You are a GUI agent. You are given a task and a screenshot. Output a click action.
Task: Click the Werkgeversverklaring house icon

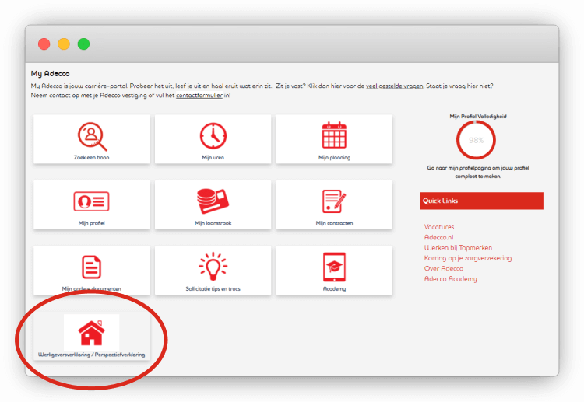91,333
